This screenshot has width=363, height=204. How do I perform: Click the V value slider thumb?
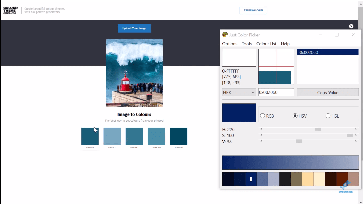point(299,141)
